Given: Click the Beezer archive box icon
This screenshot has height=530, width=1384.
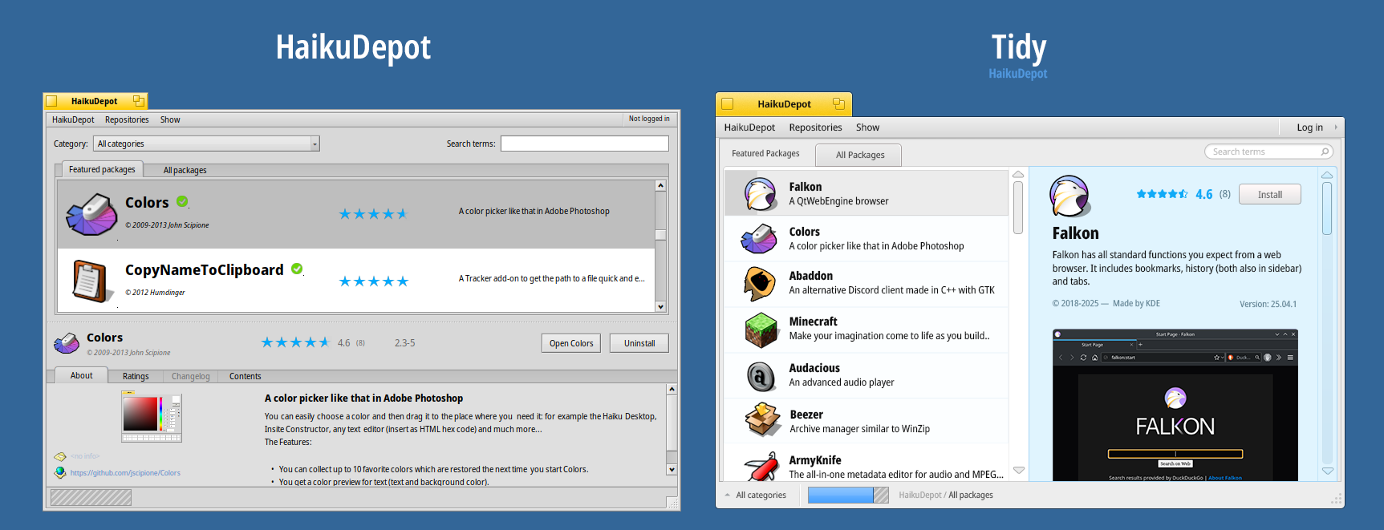Looking at the screenshot, I should (762, 419).
